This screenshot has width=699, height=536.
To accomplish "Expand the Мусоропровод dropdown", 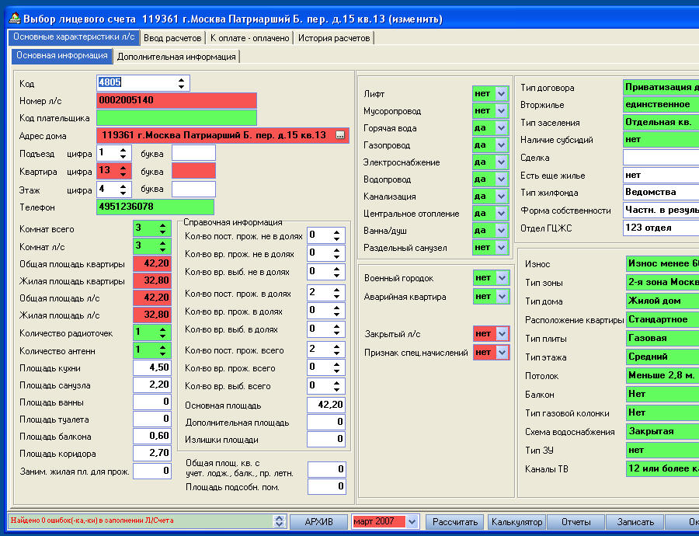I will (502, 110).
